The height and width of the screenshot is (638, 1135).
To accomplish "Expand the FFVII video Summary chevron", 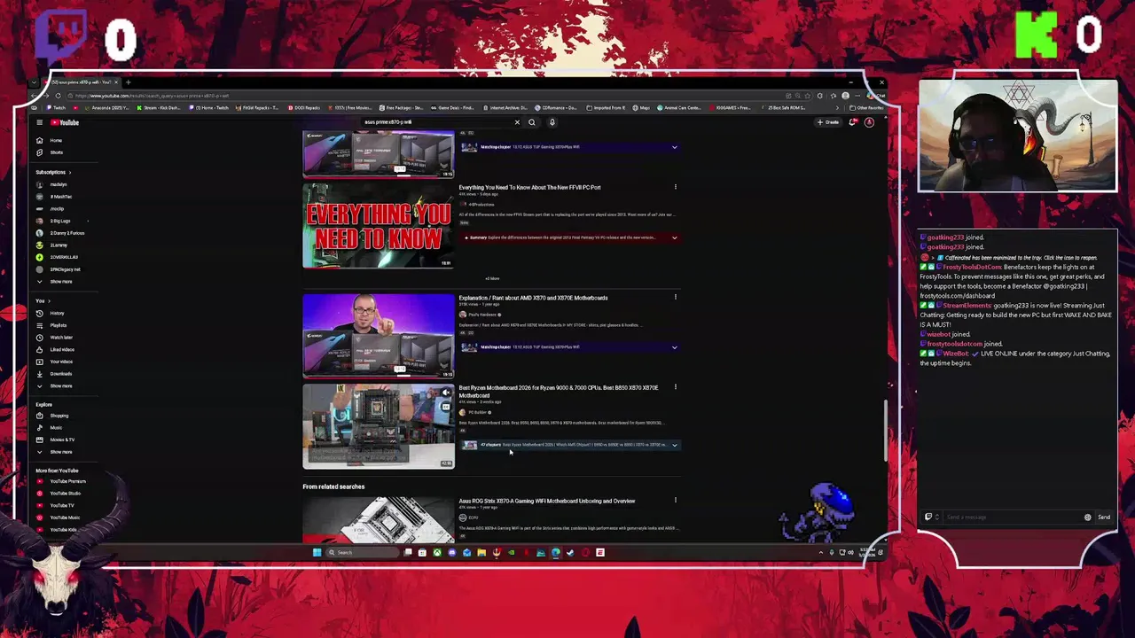I will pos(674,237).
